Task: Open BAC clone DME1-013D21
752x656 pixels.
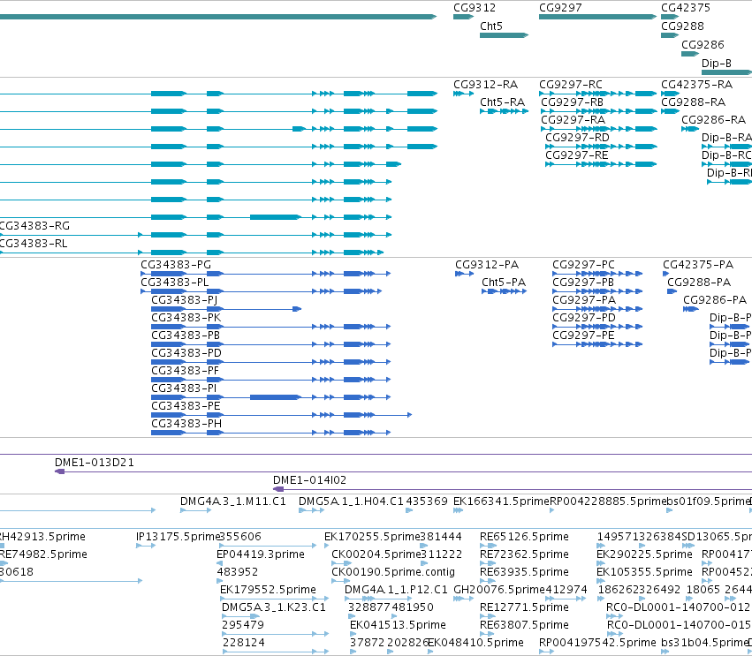Action: click(94, 463)
